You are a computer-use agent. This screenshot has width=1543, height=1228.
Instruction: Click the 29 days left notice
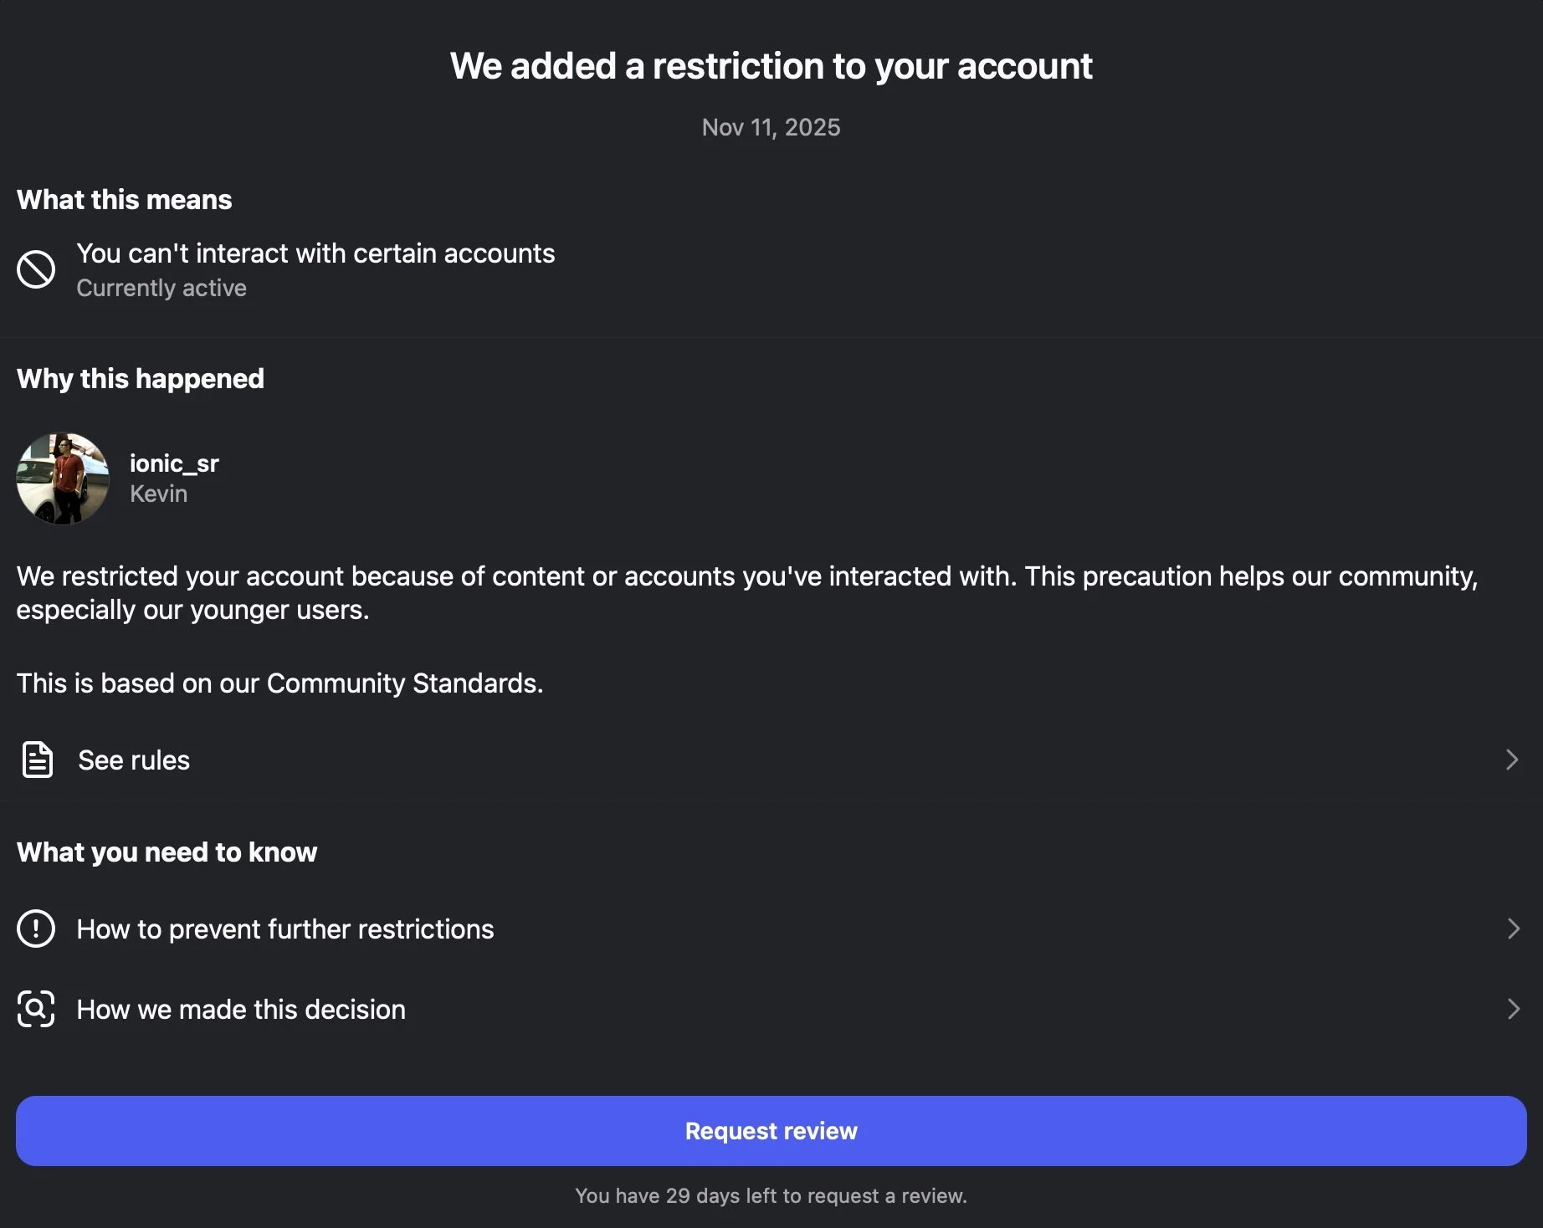click(771, 1195)
